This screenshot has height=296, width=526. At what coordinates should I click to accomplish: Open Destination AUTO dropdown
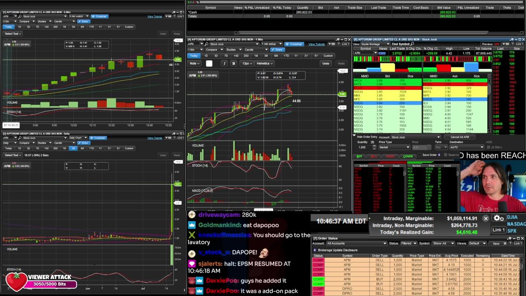467,147
